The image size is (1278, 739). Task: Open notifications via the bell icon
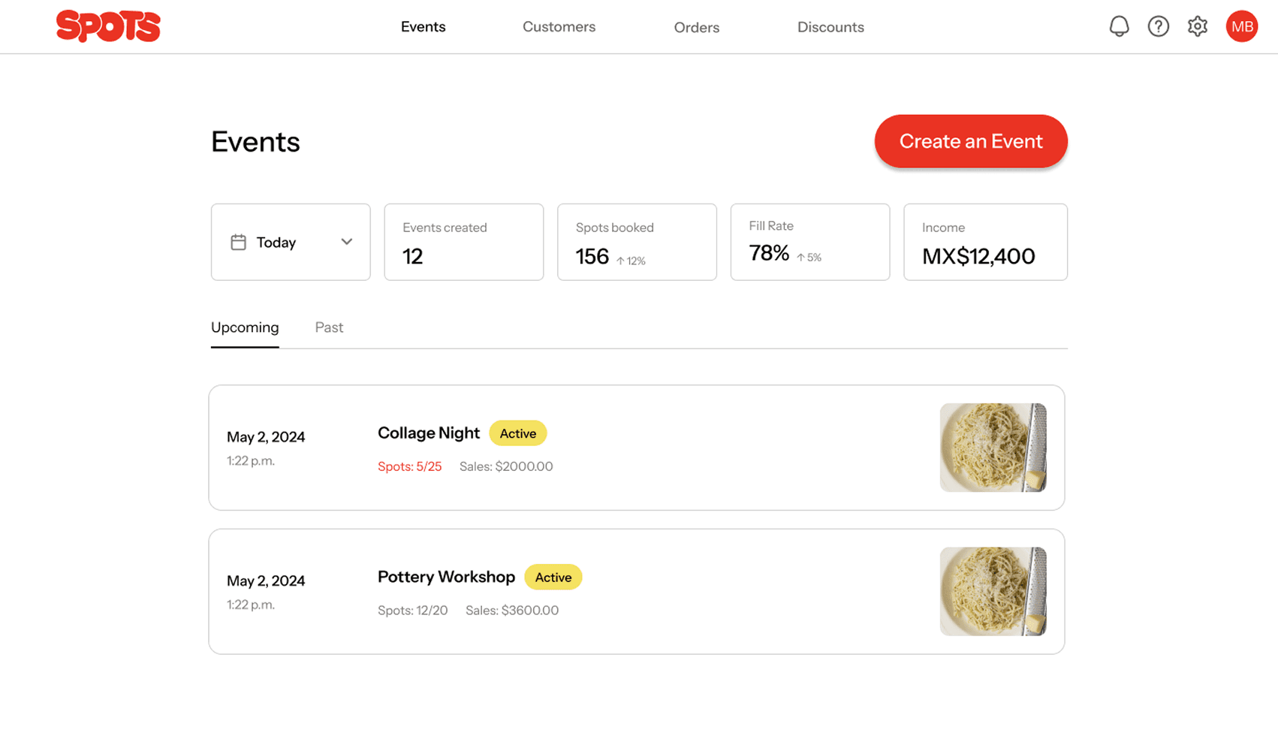point(1119,26)
